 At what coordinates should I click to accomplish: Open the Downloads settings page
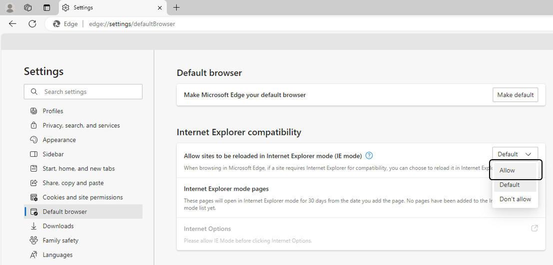coord(58,226)
